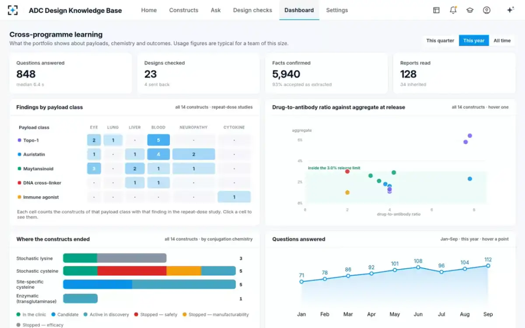This screenshot has height=328, width=525.
Task: Open the layout panel icon in header
Action: tap(436, 10)
